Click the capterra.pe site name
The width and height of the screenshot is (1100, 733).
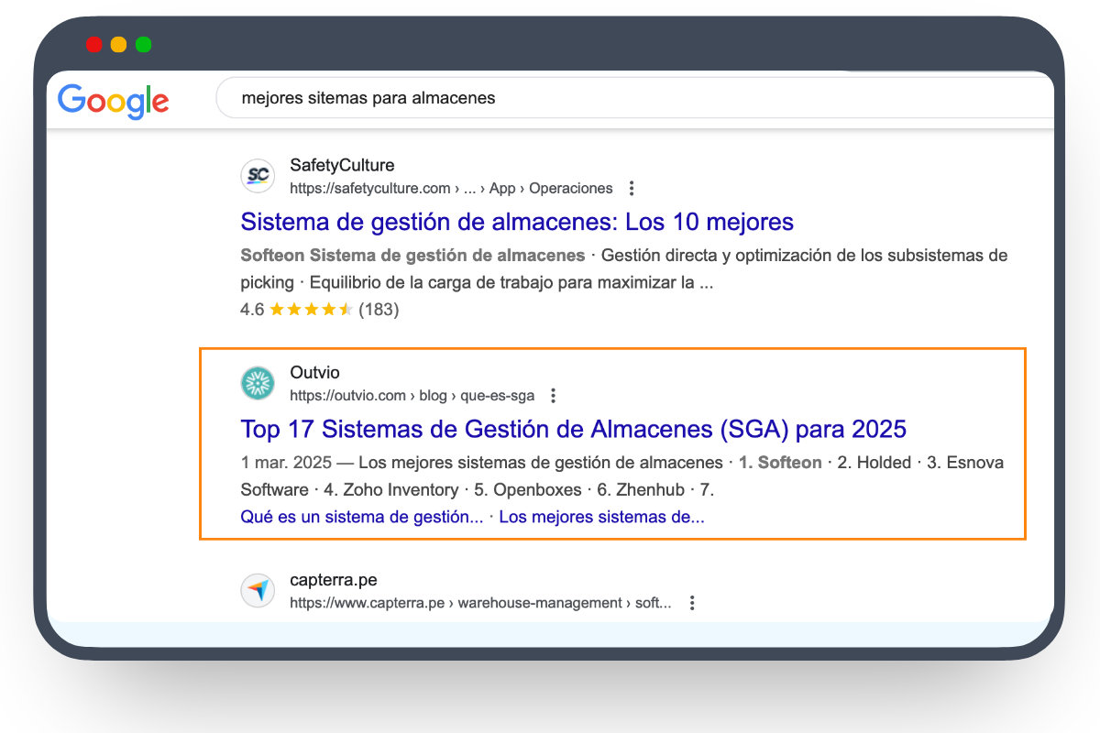coord(334,580)
